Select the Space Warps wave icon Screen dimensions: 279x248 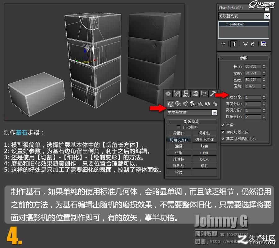(x=208, y=104)
